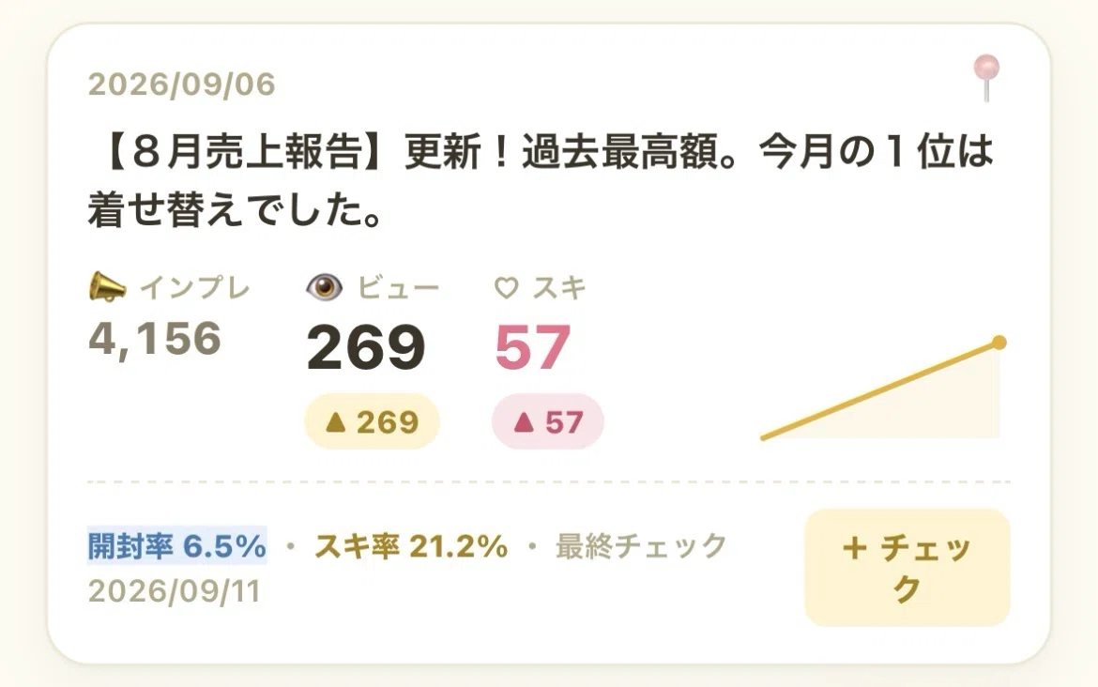Image resolution: width=1098 pixels, height=687 pixels.
Task: Click the trend line end point
Action: click(x=999, y=343)
